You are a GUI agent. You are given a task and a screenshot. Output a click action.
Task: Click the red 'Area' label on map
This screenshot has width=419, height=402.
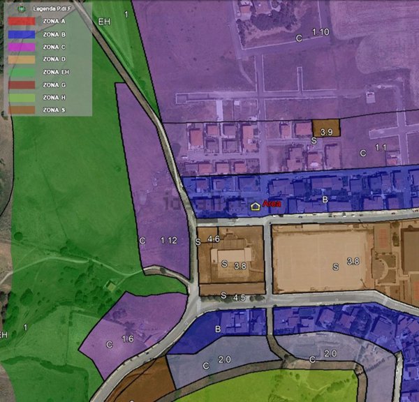272,203
